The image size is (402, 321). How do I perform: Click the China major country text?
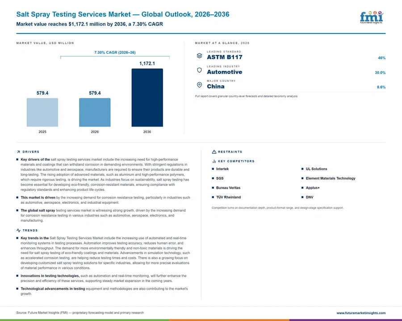[216, 86]
